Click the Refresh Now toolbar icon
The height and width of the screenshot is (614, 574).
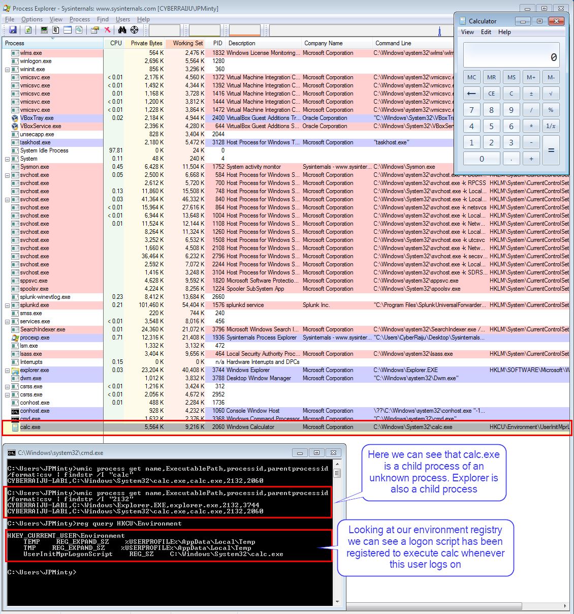[28, 30]
